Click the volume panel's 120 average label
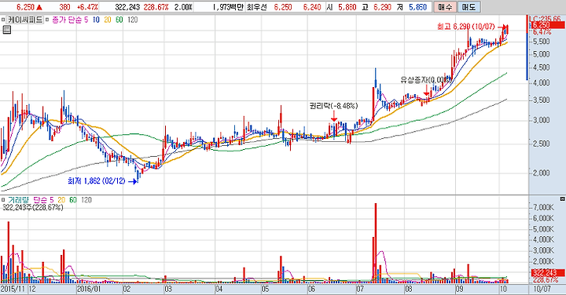Image resolution: width=566 pixels, height=295 pixels. coord(86,200)
